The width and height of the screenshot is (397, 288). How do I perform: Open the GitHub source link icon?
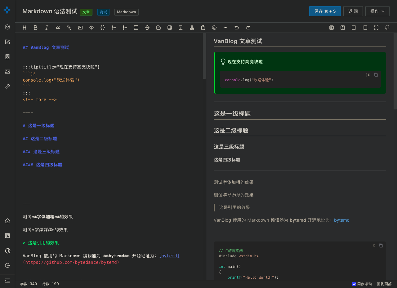click(x=387, y=28)
